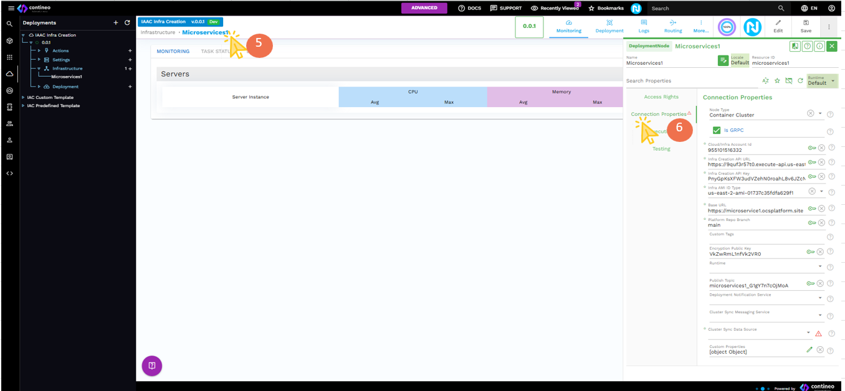The width and height of the screenshot is (845, 391).
Task: Select the Access Rights section
Action: click(661, 97)
